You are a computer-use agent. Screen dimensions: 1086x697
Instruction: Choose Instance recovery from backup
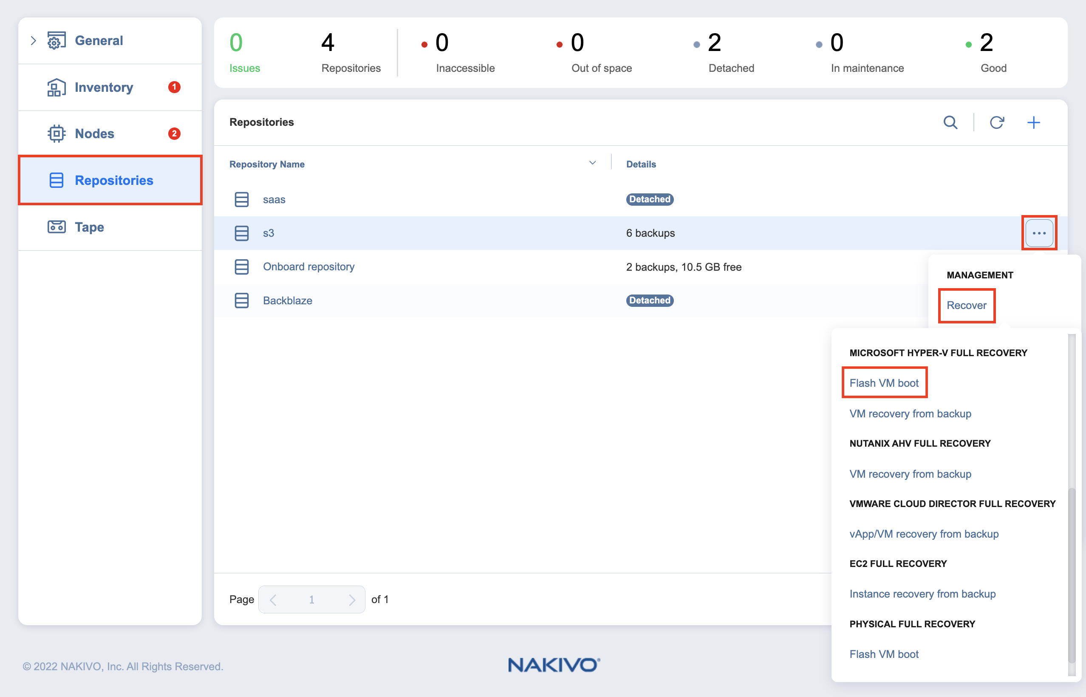pos(923,594)
